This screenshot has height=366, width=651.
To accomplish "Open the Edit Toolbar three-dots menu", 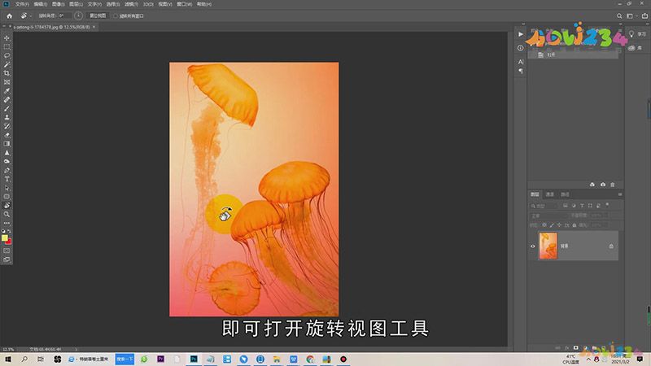I will pyautogui.click(x=7, y=223).
